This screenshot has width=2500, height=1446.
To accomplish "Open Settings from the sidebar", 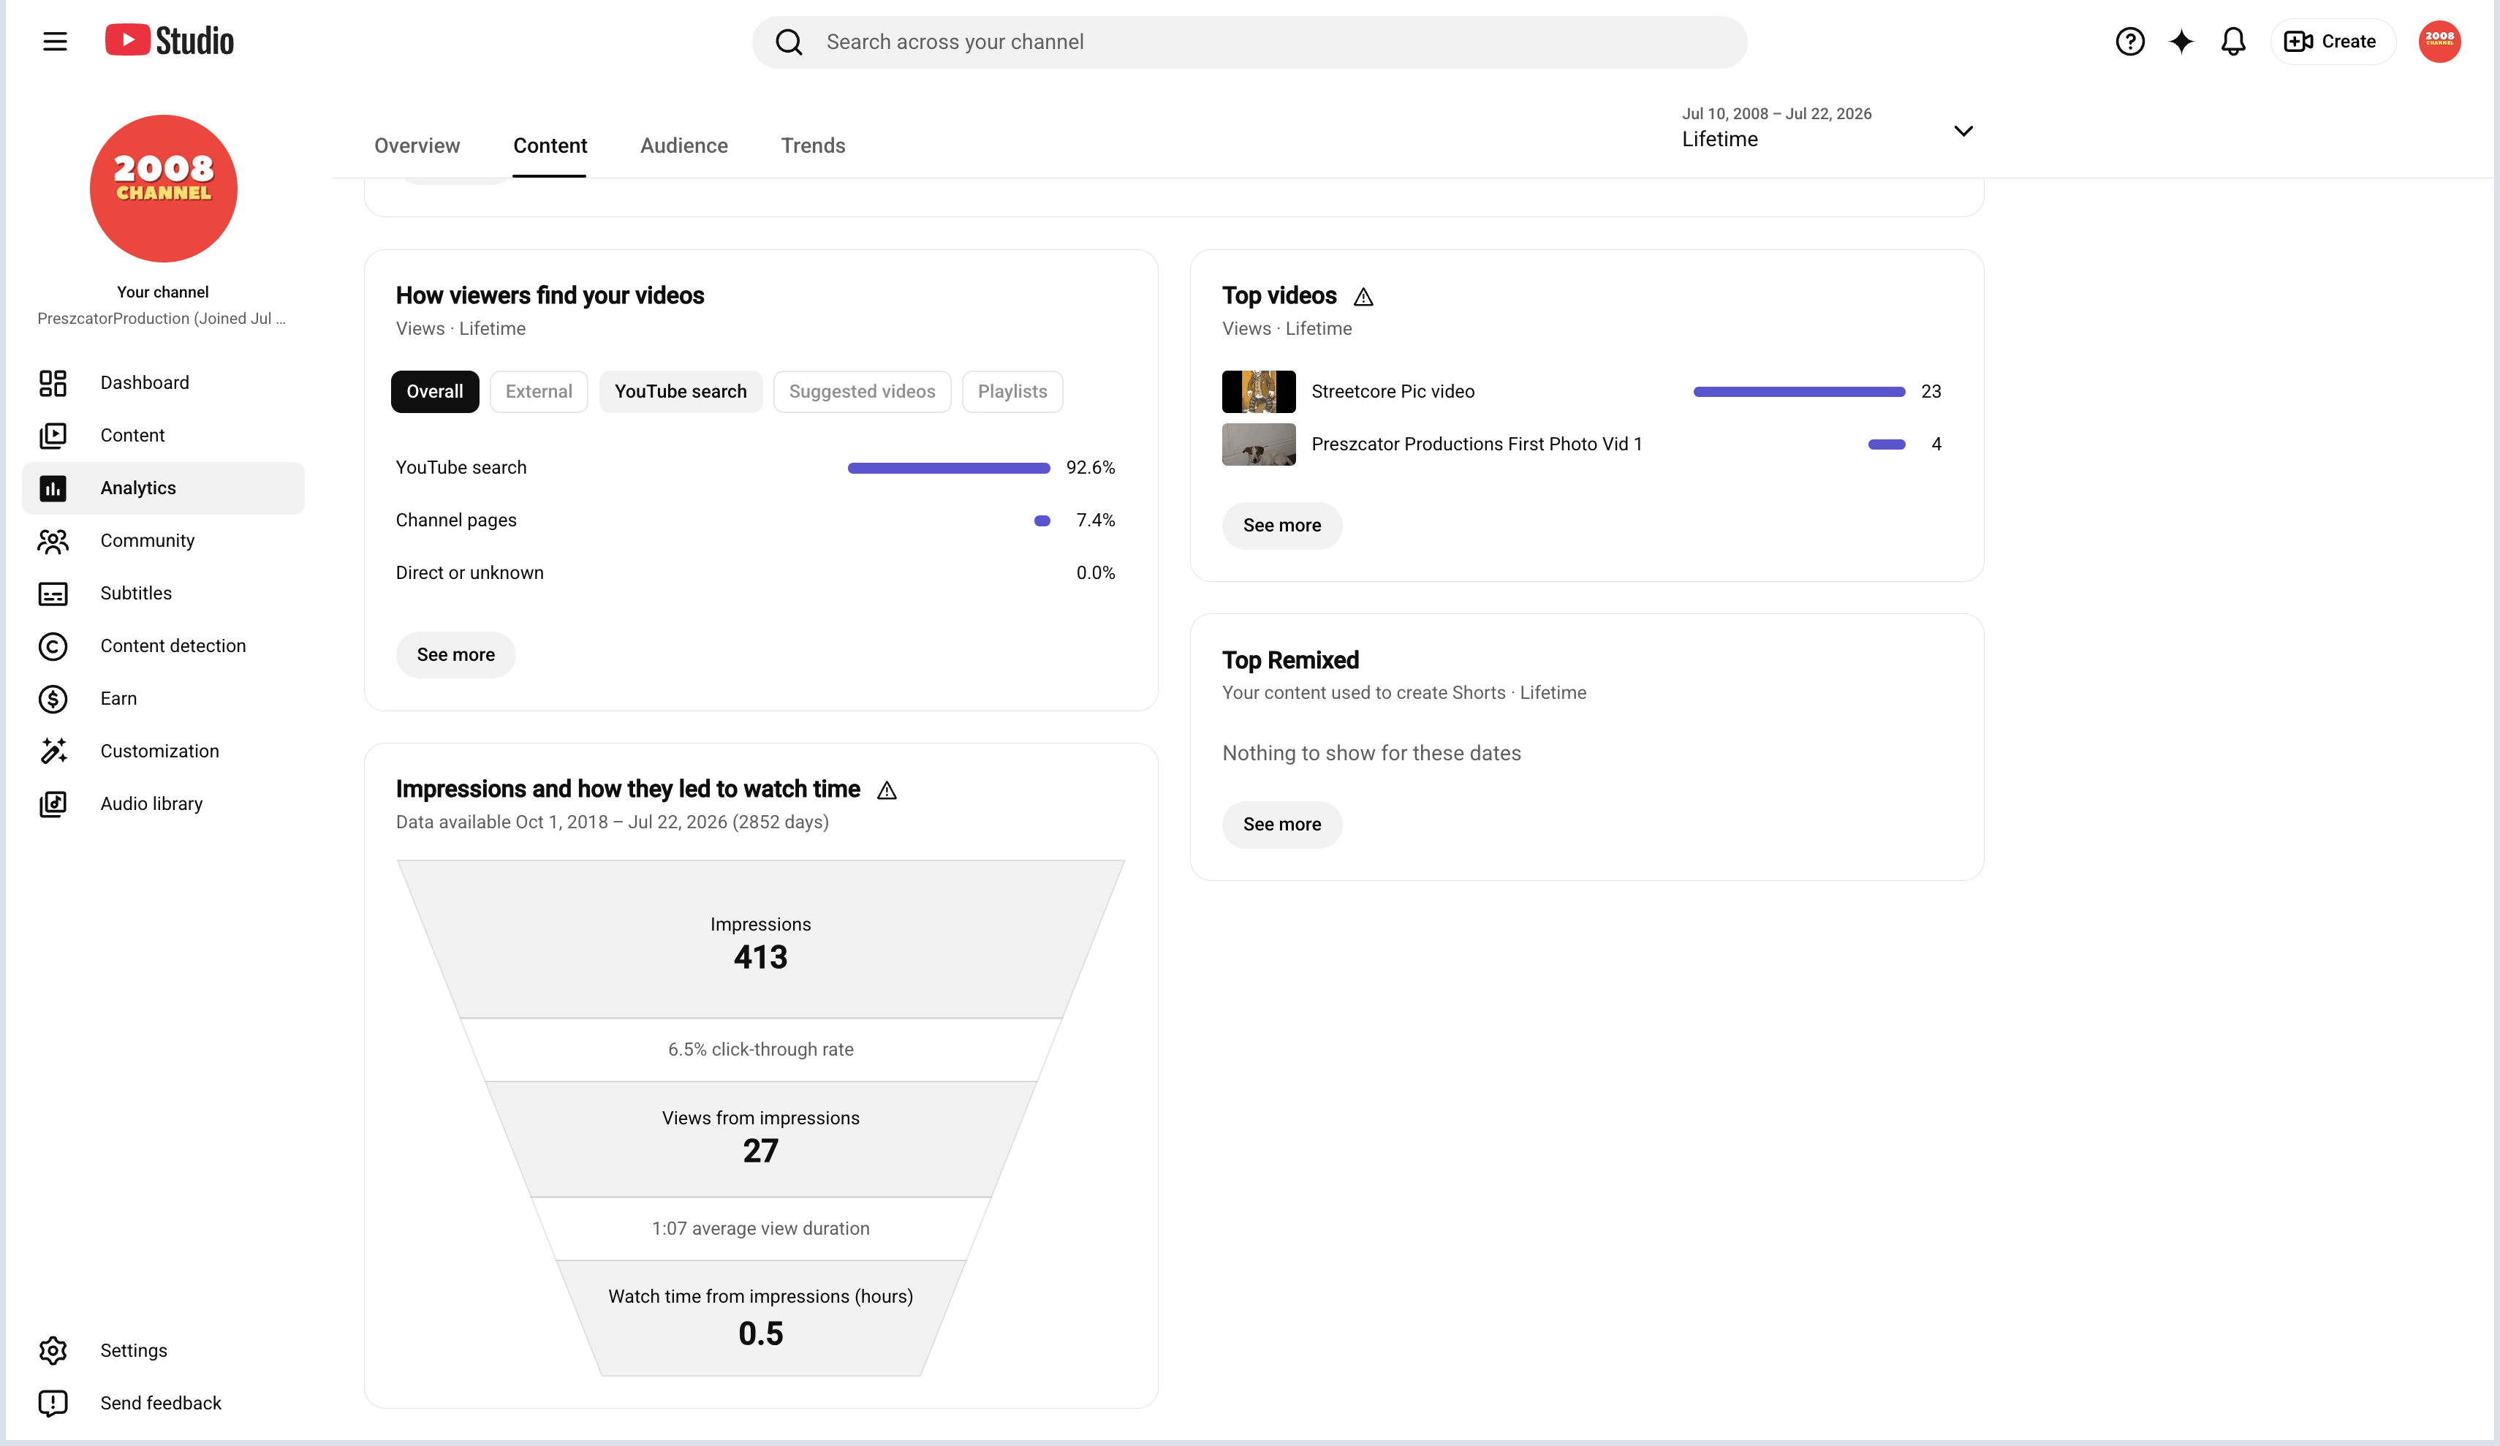I will pyautogui.click(x=163, y=1351).
